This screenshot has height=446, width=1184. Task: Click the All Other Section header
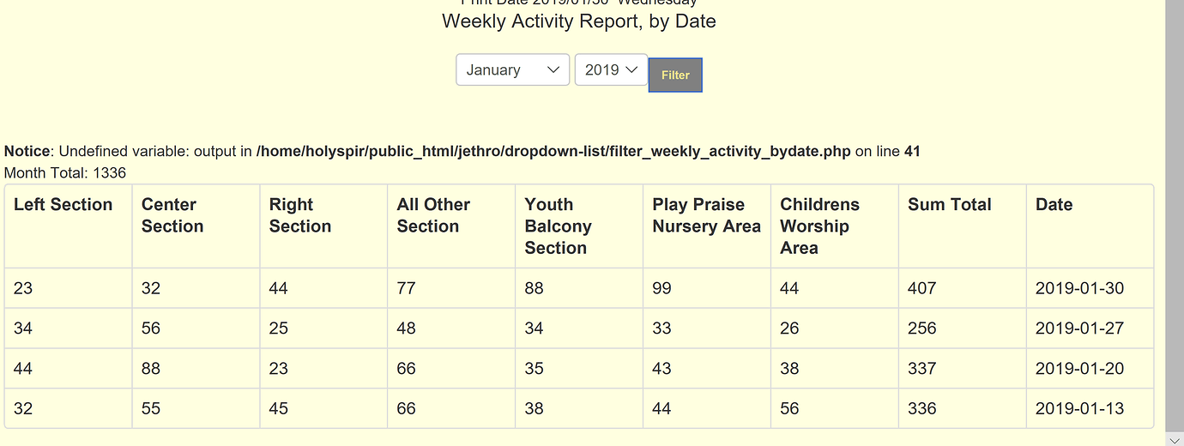click(x=433, y=215)
